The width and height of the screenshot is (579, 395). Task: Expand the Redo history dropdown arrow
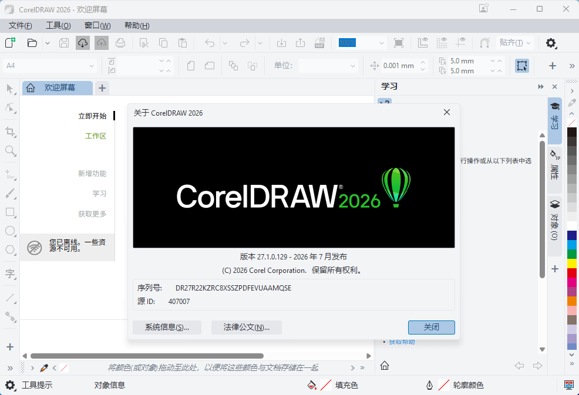click(260, 43)
